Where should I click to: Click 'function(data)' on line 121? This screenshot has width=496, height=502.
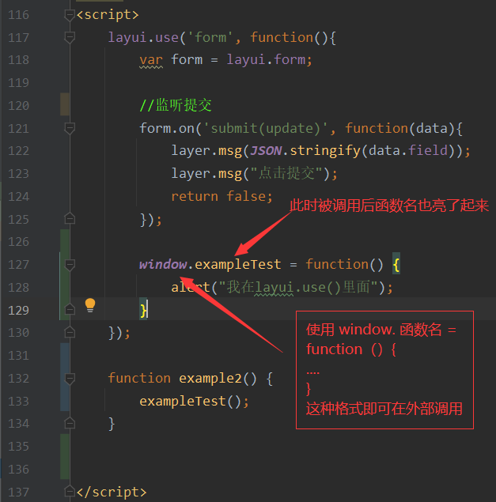(399, 129)
